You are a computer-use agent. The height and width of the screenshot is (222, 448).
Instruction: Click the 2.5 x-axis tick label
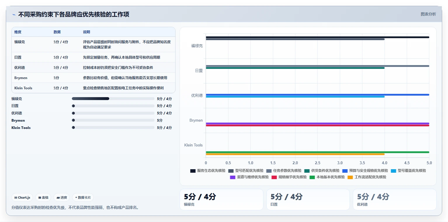coord(317,163)
